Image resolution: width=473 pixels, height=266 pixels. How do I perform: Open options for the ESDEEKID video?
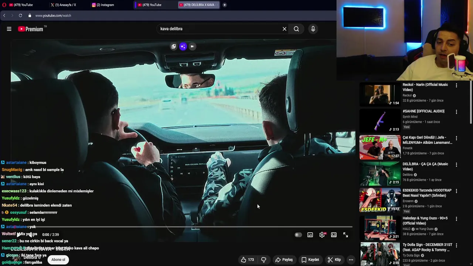[456, 191]
